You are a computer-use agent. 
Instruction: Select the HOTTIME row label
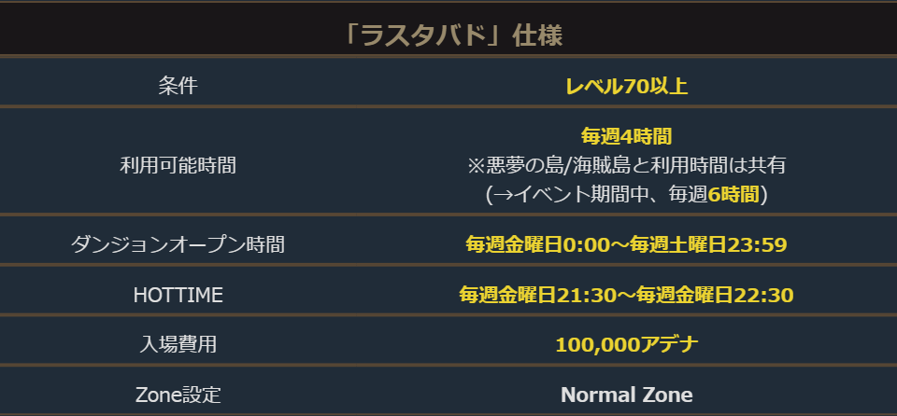click(178, 295)
